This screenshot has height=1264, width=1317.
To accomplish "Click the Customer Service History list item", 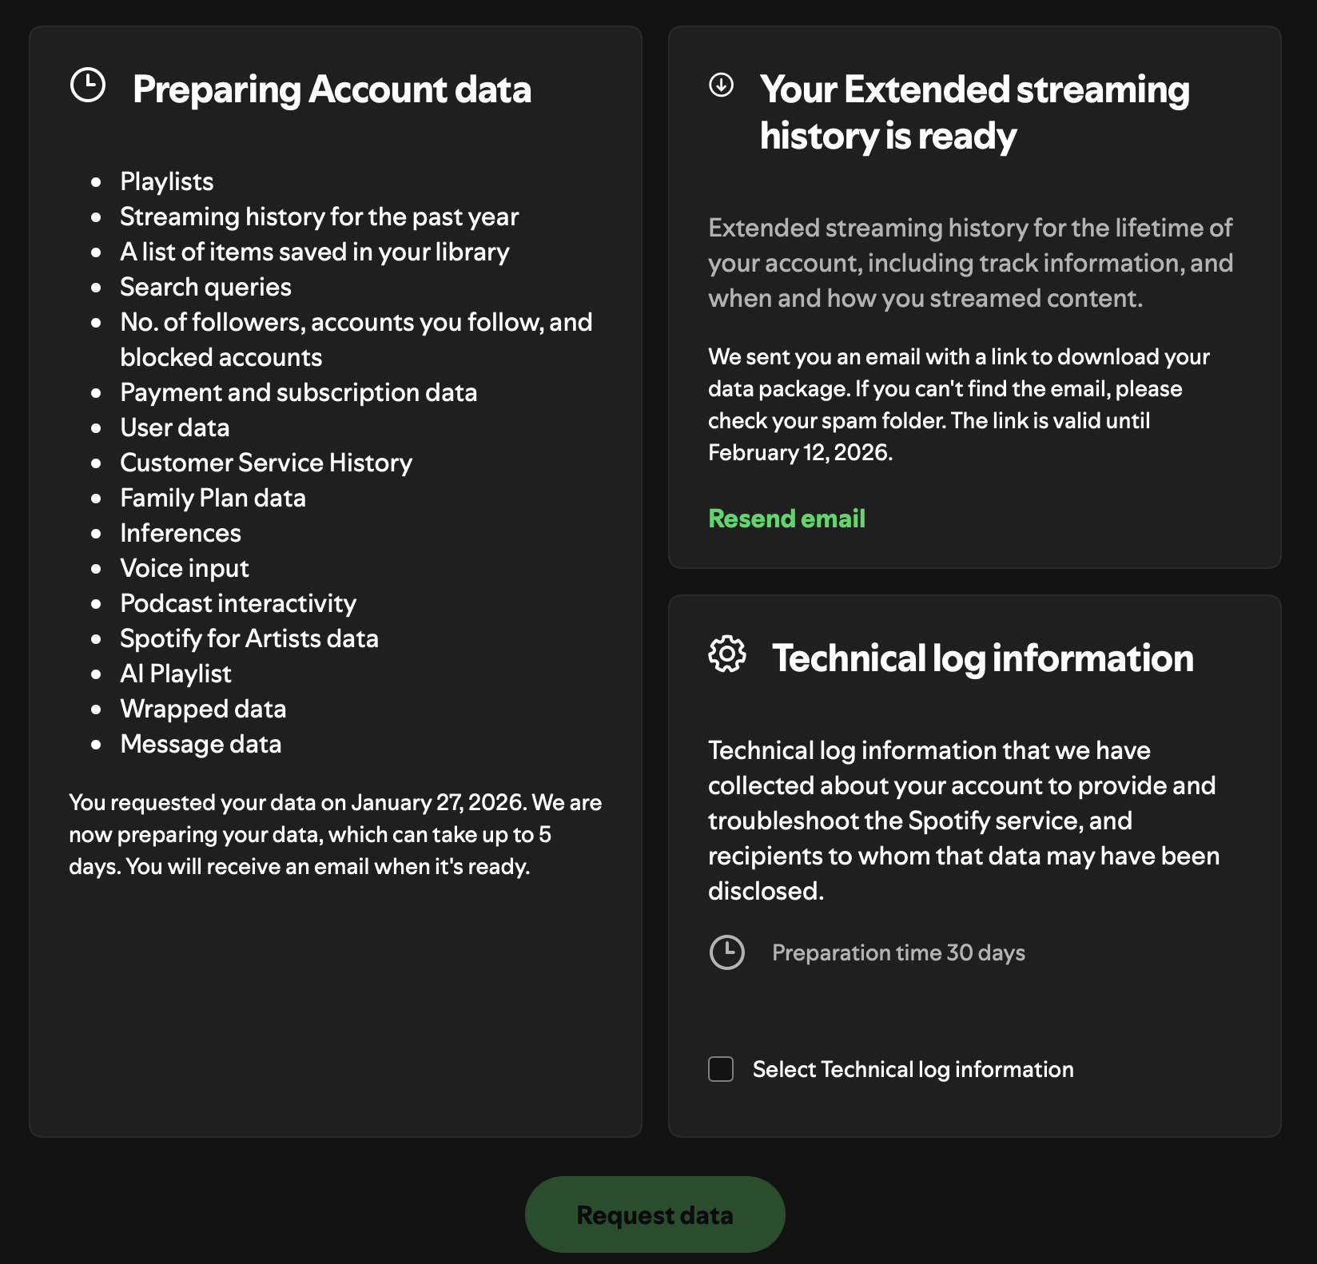I will [x=266, y=463].
